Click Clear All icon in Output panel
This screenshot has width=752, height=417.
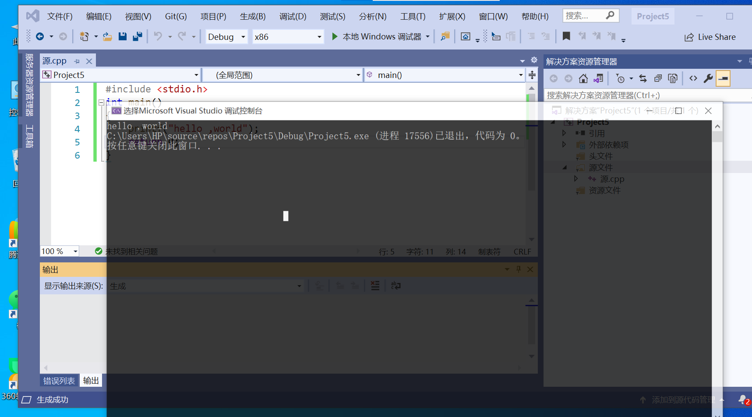click(375, 286)
